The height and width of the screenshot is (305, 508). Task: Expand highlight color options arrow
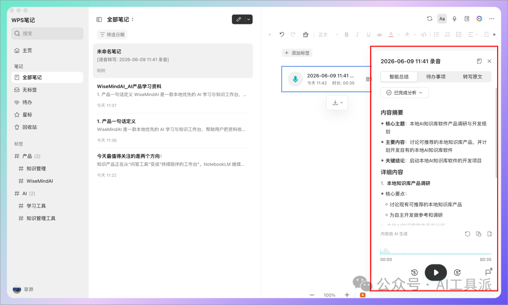[415, 35]
